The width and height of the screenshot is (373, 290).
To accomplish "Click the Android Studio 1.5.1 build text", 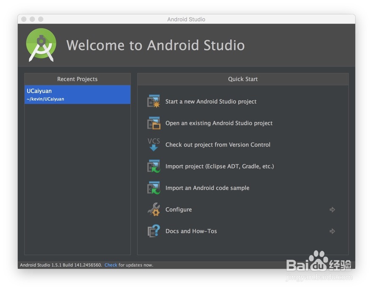I will click(61, 265).
